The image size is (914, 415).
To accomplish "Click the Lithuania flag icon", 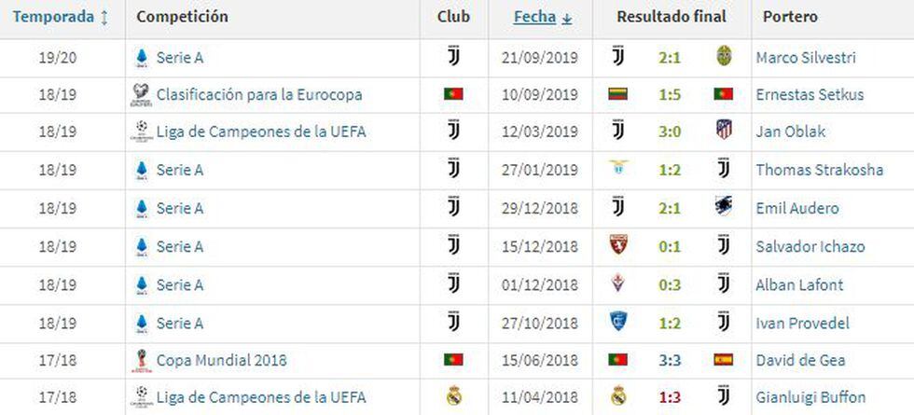I will (x=617, y=94).
